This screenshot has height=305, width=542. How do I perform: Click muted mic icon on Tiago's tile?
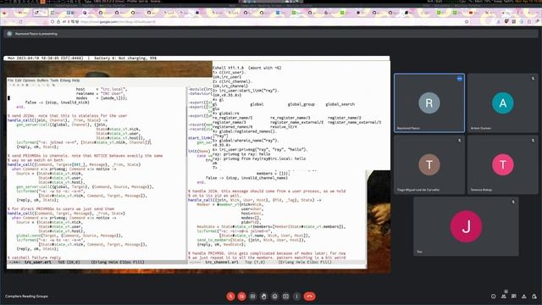pos(459,141)
